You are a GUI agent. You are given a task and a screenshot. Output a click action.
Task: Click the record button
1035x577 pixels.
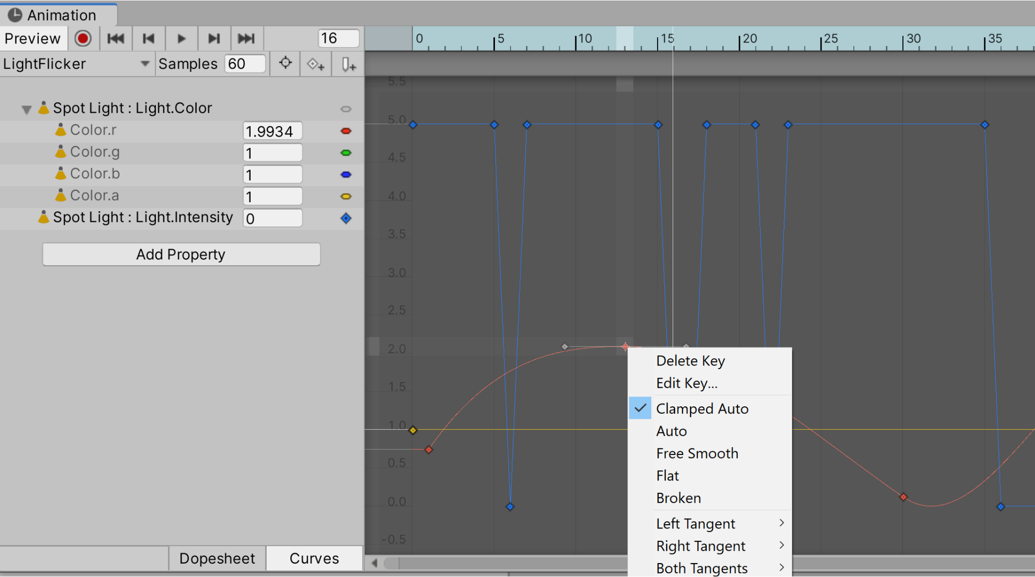click(x=83, y=39)
